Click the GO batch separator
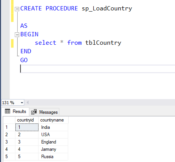This screenshot has height=162, width=175. pyautogui.click(x=24, y=60)
